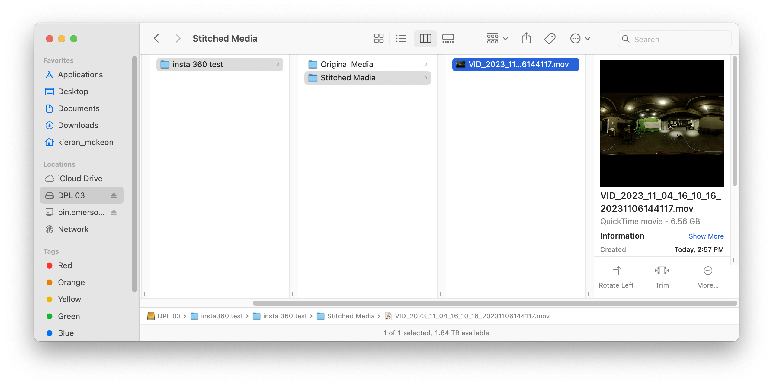
Task: Open Desktop in sidebar
Action: (82, 92)
